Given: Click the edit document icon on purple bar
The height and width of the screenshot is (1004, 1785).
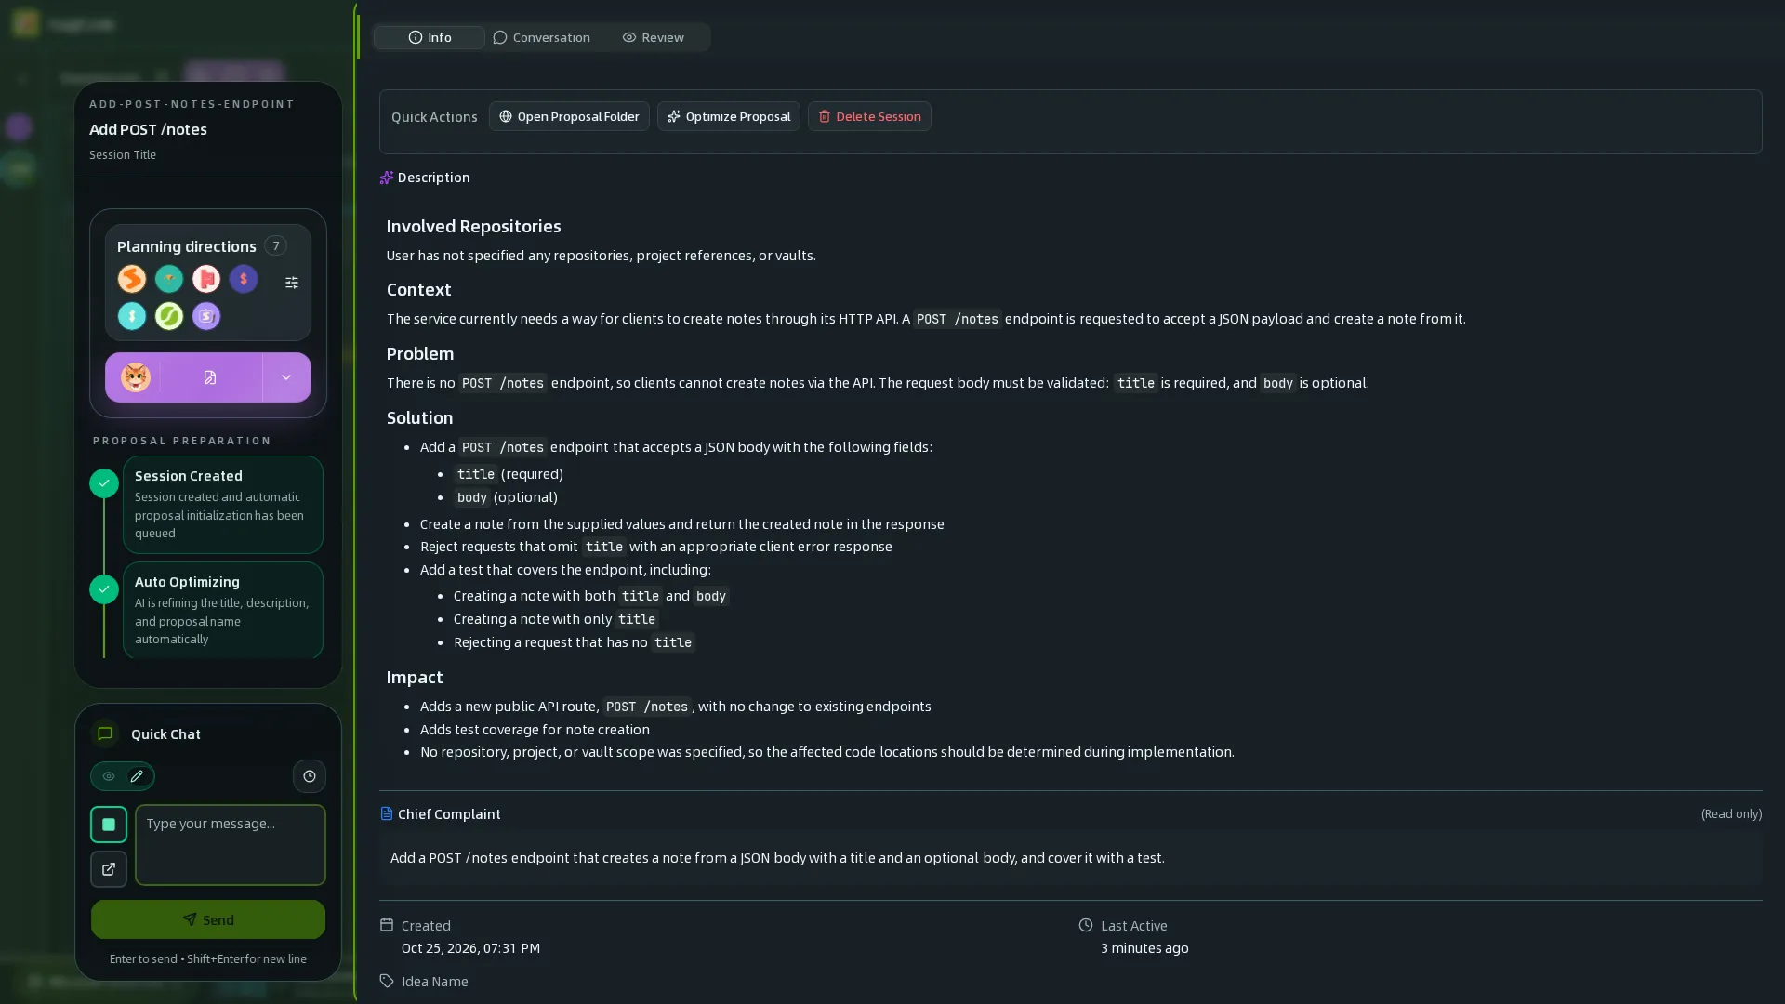Looking at the screenshot, I should (210, 377).
